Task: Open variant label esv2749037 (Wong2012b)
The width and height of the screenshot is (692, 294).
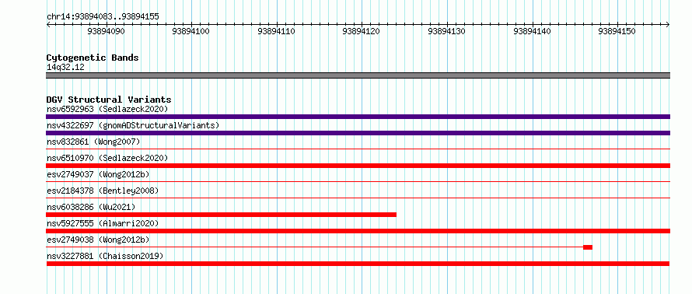Action: click(98, 174)
